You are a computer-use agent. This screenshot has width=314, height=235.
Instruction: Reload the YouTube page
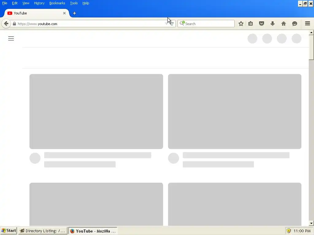pos(172,24)
